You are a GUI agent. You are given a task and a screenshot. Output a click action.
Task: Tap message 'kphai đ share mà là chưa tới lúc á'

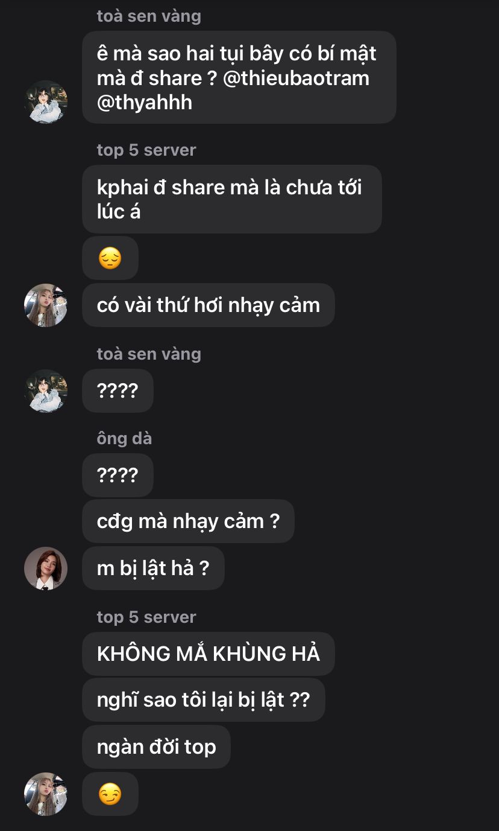[x=232, y=199]
